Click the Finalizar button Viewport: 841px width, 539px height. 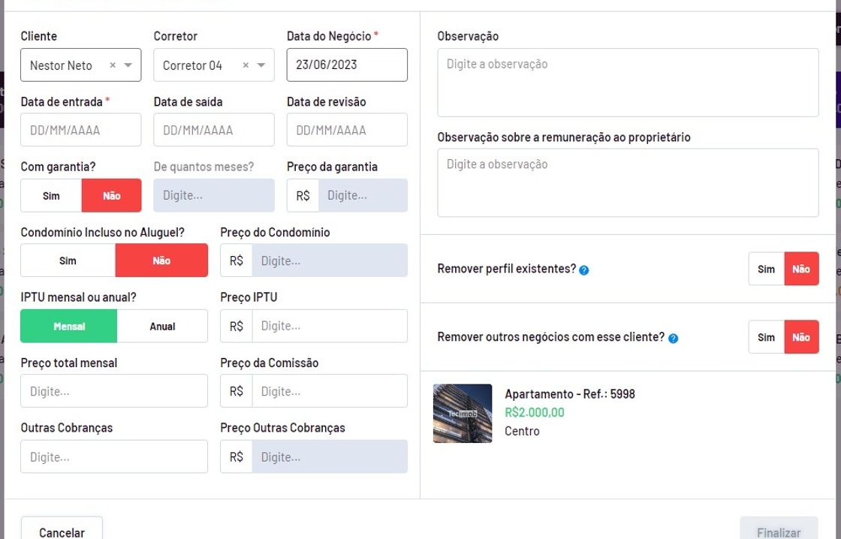click(x=778, y=531)
